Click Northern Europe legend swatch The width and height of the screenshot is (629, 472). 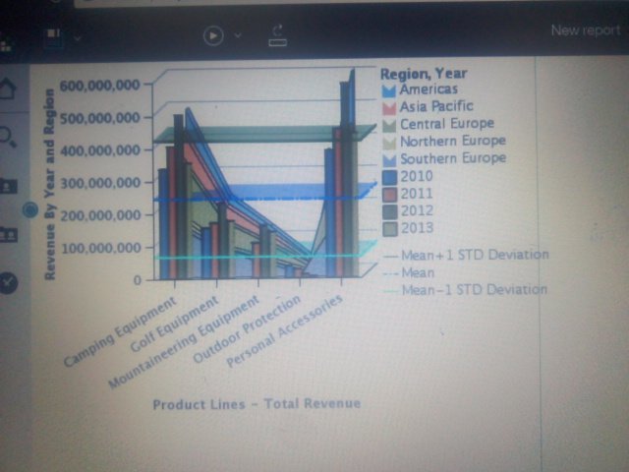[389, 143]
